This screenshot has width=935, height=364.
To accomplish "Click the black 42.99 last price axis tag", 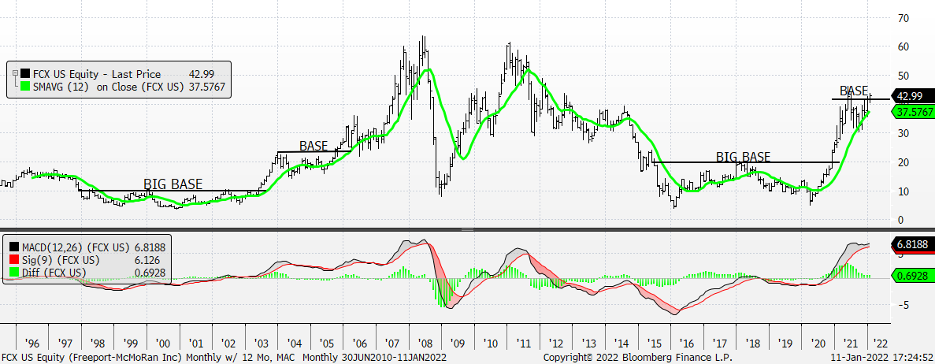I will pos(911,96).
